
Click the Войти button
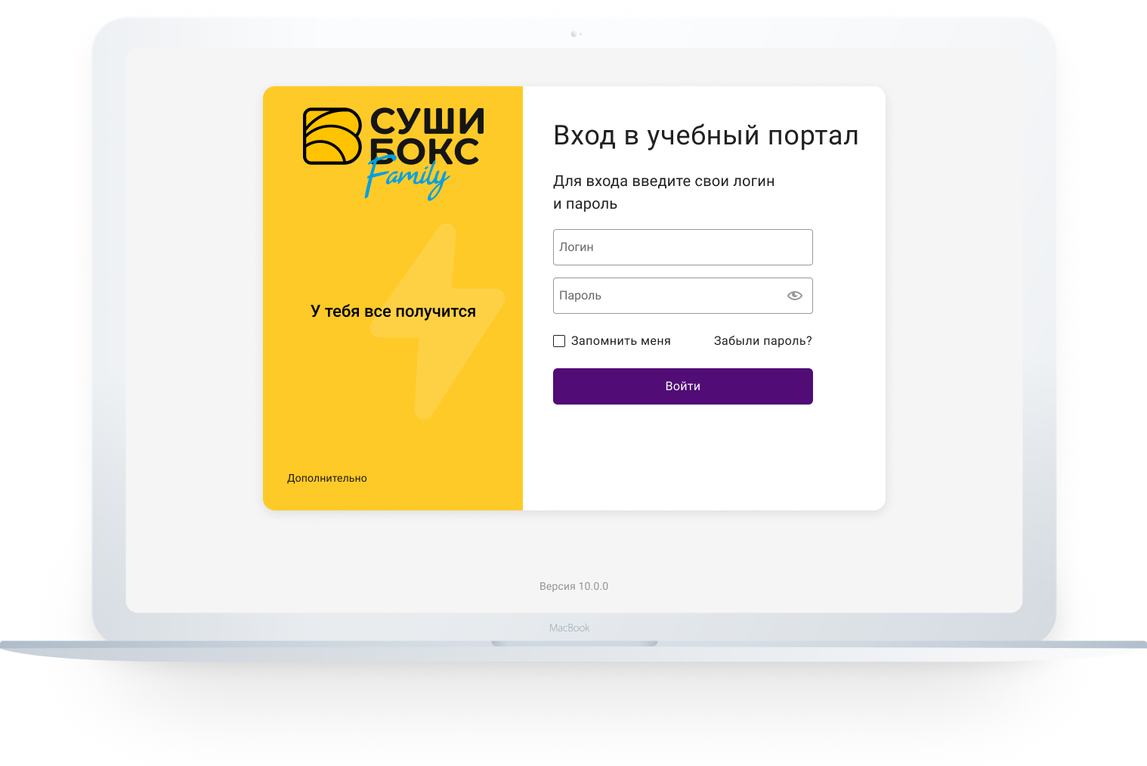tap(682, 386)
